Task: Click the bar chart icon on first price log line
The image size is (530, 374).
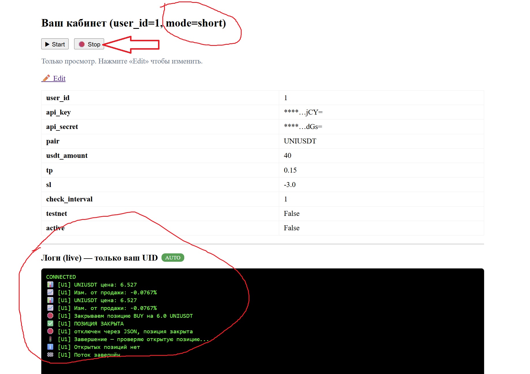Action: (50, 285)
